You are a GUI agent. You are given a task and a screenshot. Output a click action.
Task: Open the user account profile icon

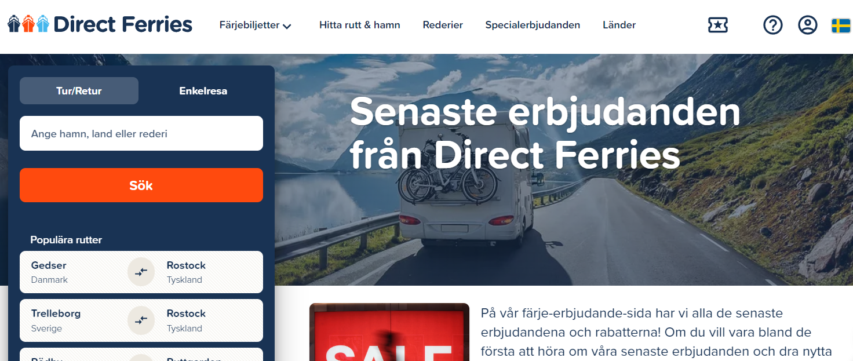[807, 25]
